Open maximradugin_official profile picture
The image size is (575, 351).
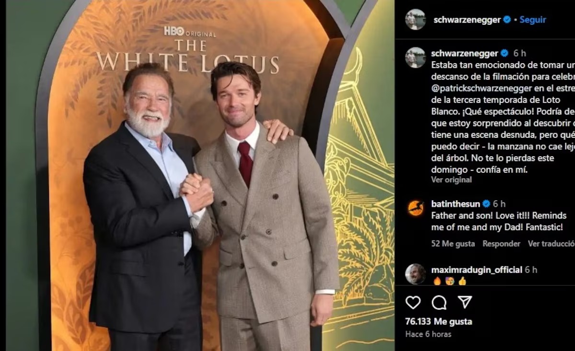point(415,274)
